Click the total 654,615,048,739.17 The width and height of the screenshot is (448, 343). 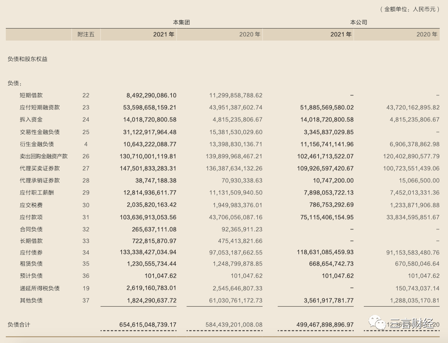(x=148, y=325)
